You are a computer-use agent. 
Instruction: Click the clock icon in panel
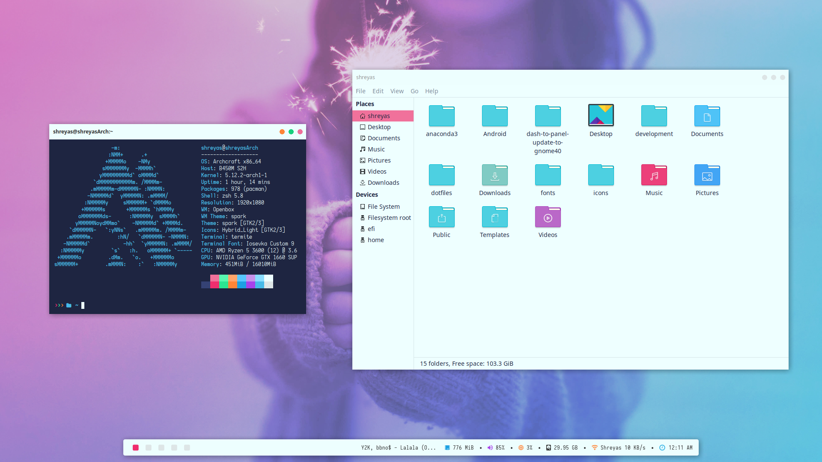coord(662,447)
